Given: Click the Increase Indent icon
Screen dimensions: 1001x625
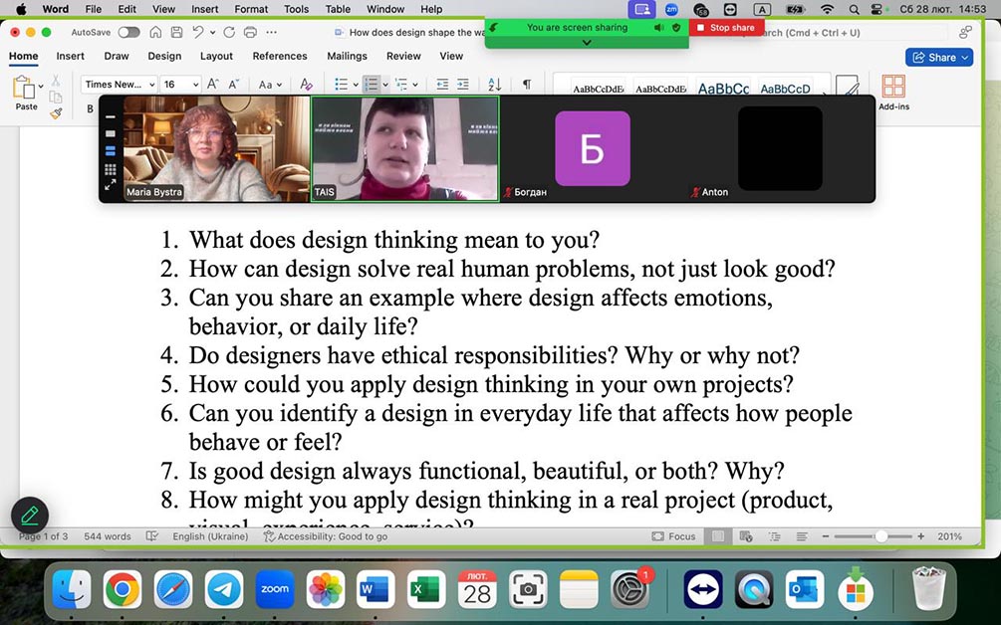Looking at the screenshot, I should click(x=463, y=85).
